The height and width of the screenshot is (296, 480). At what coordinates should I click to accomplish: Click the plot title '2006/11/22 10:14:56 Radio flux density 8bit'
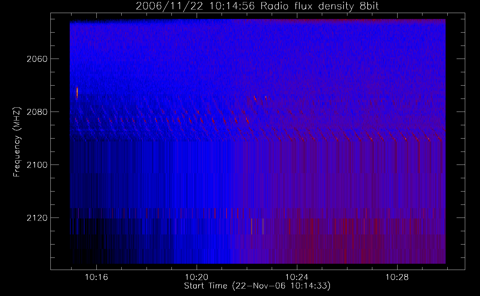[258, 6]
